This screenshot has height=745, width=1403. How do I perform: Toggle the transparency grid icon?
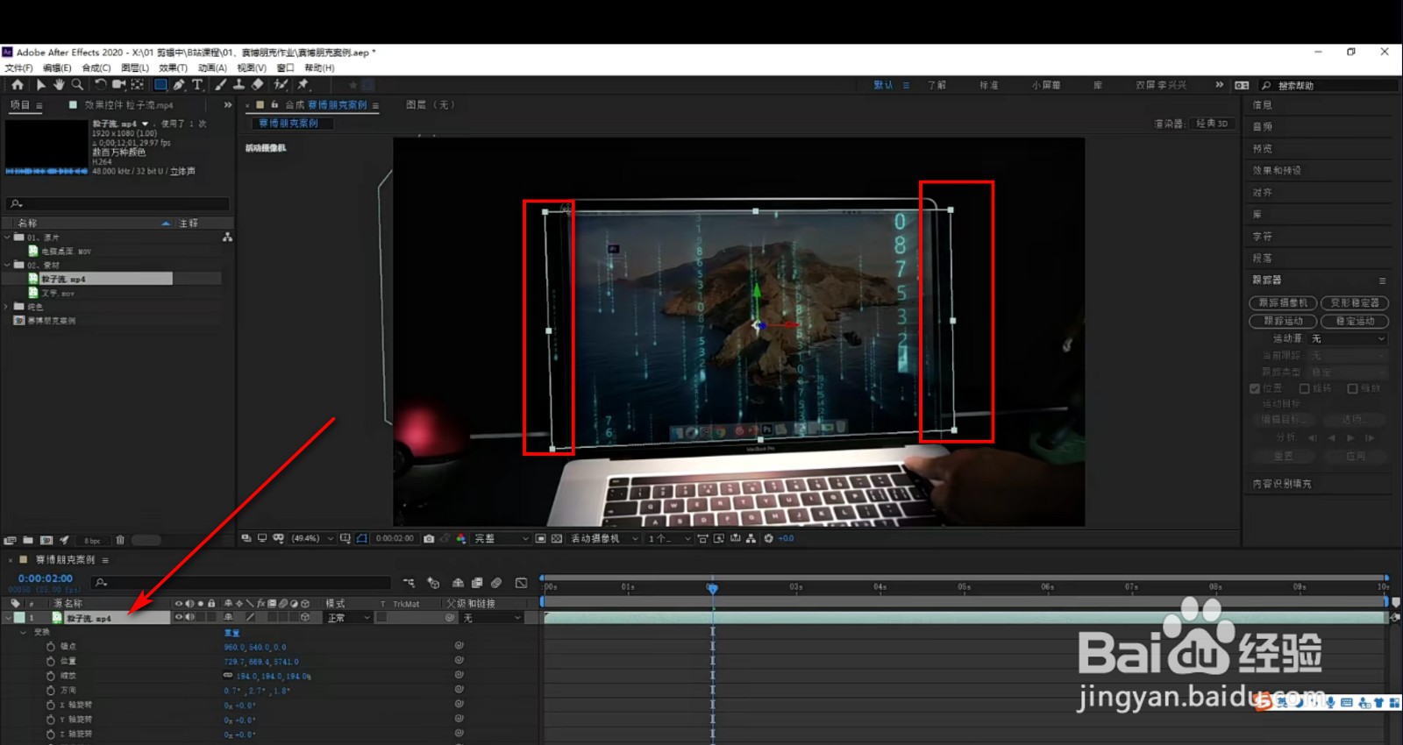[x=557, y=538]
